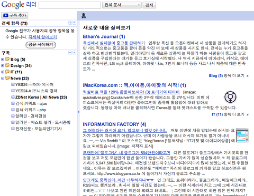Image resolution: width=254 pixels, height=196 pixels.
Task: Click the Design folder icon
Action: point(7,65)
